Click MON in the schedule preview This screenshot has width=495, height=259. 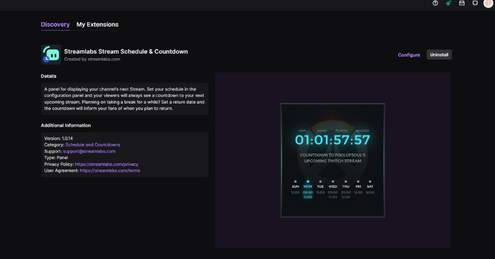[x=308, y=187]
